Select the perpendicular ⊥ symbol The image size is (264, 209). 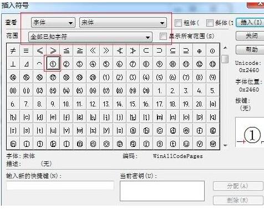[x=13, y=64]
